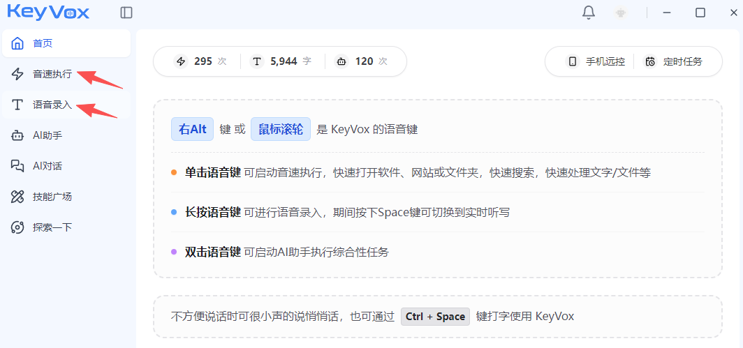Click the home icon in sidebar
Viewport: 743px width, 348px height.
click(17, 43)
